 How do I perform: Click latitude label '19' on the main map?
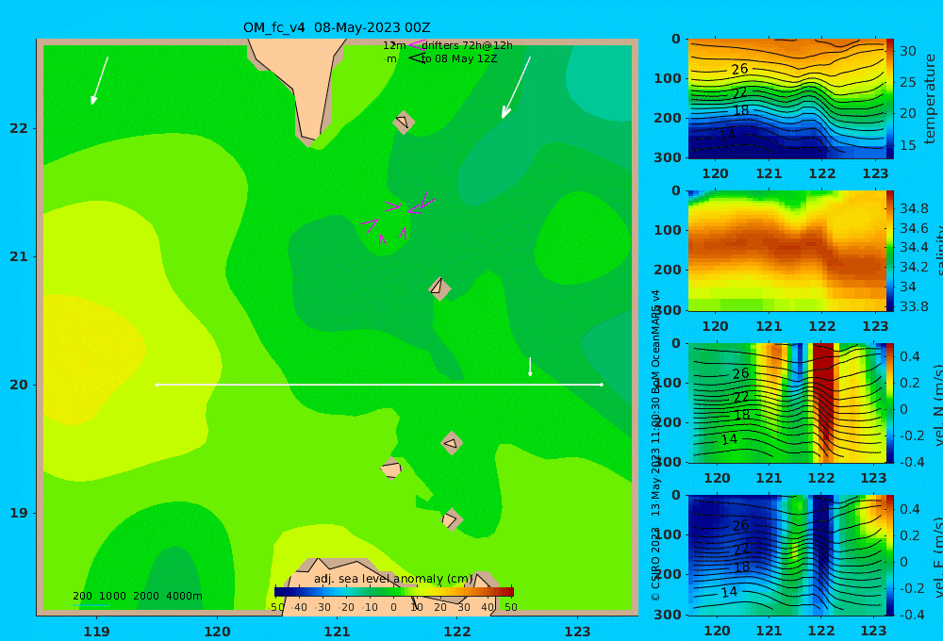pyautogui.click(x=19, y=513)
